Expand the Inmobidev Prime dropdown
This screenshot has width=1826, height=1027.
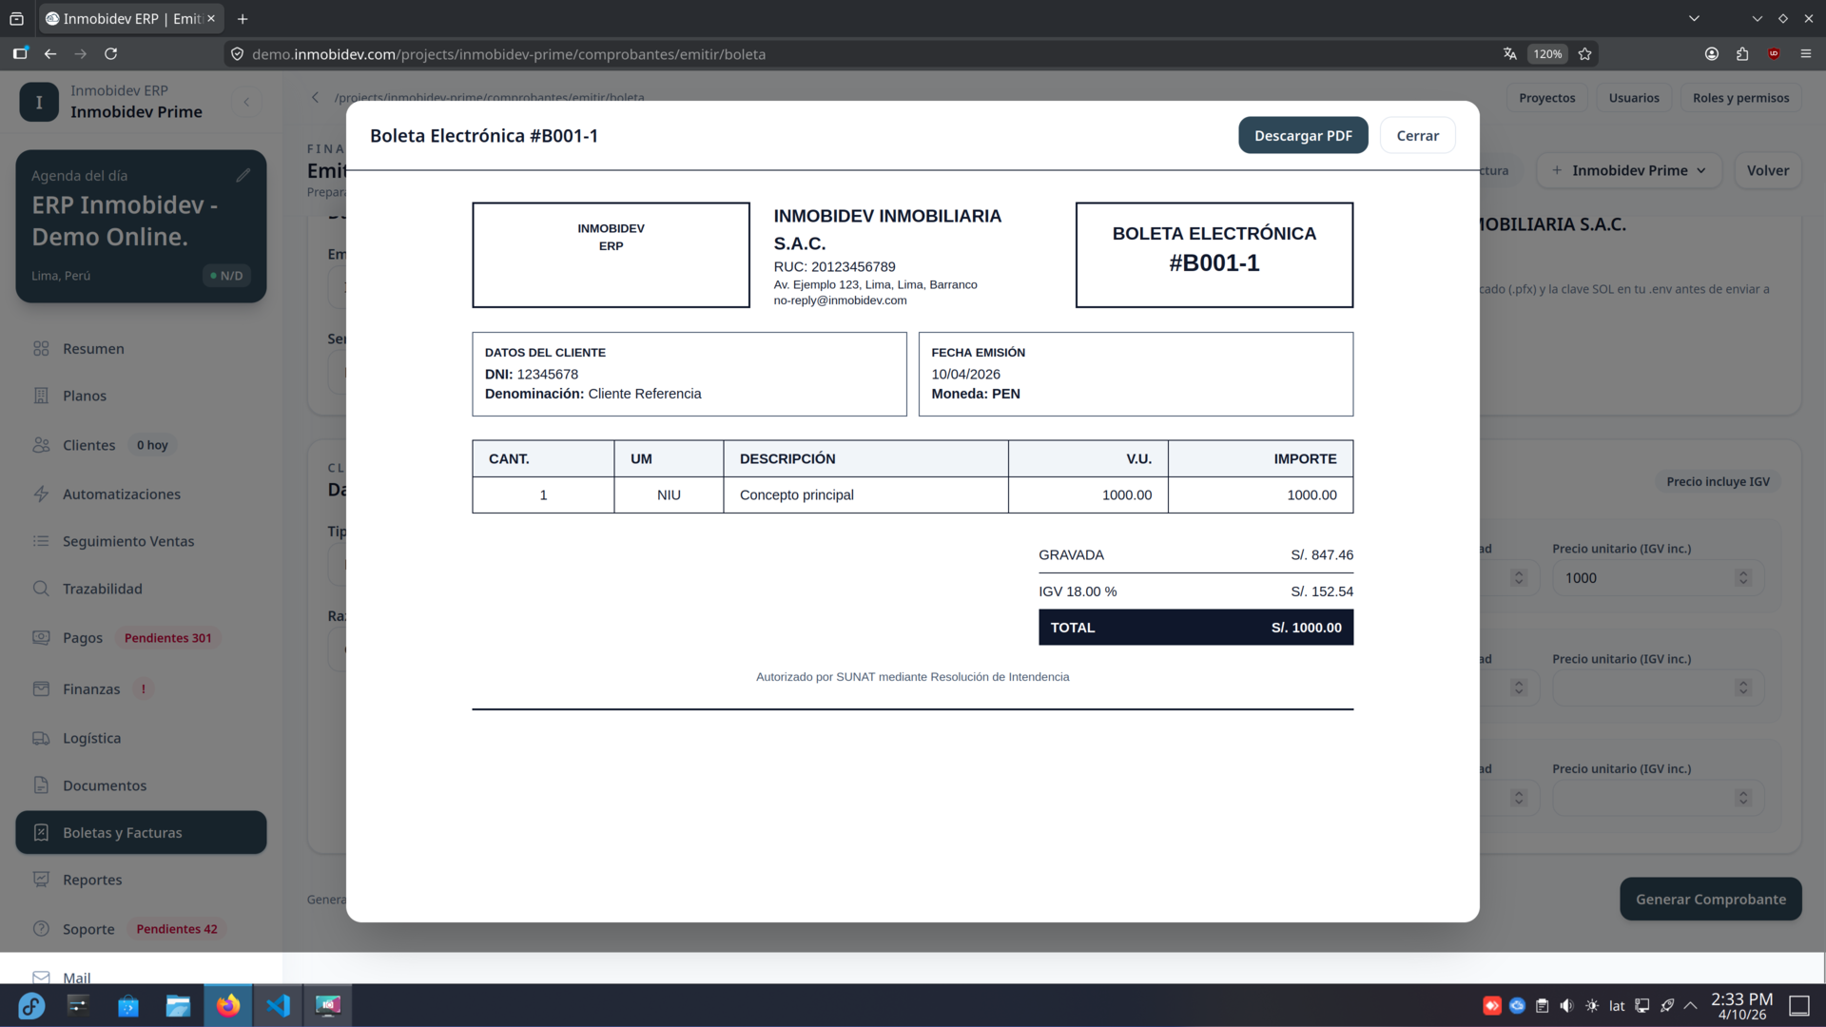(1628, 170)
